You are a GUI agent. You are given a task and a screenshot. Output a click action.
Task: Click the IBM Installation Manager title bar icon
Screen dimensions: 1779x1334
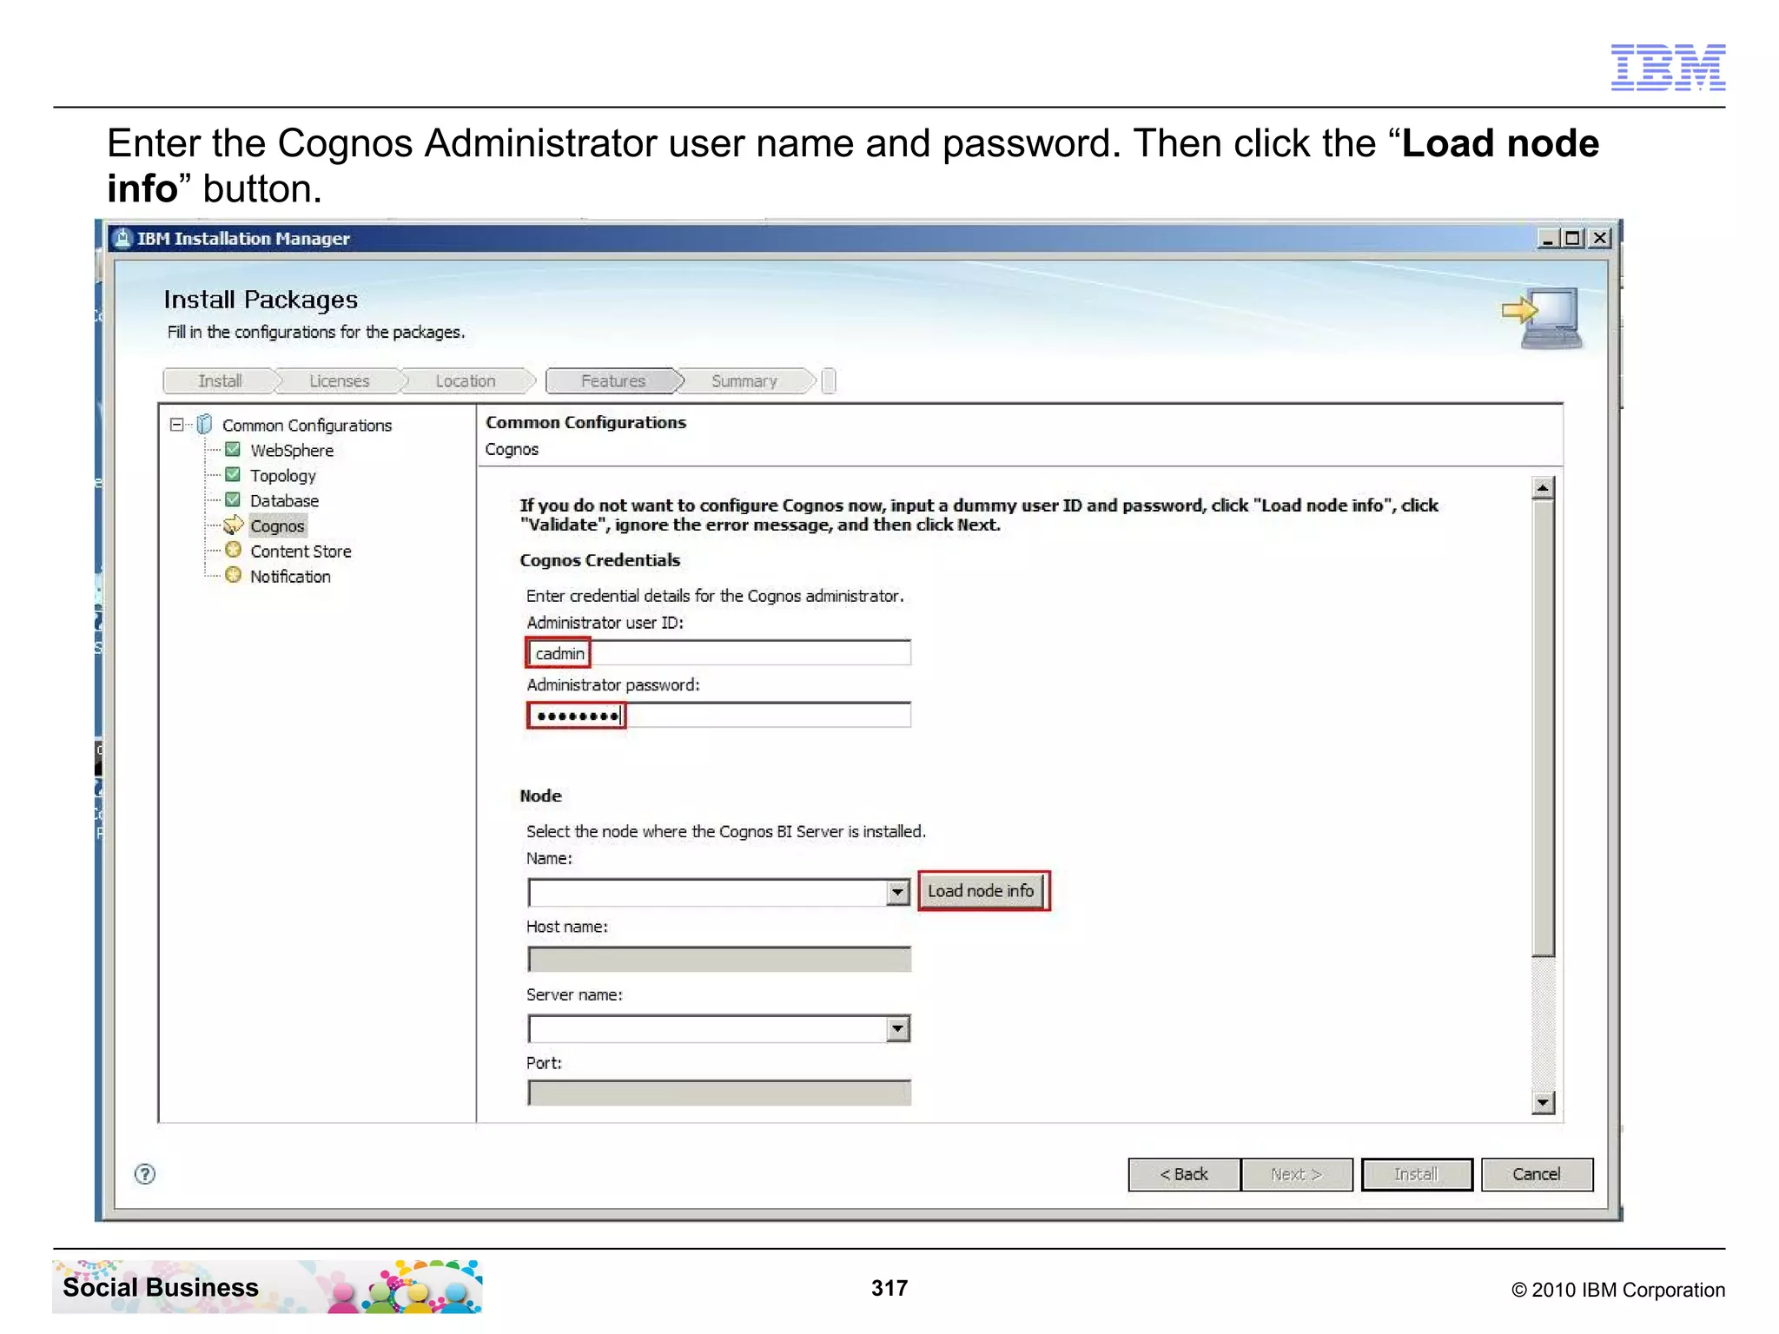(x=123, y=238)
